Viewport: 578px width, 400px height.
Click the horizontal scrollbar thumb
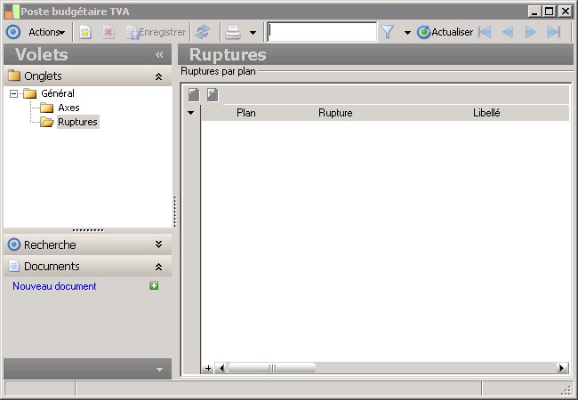coord(272,368)
